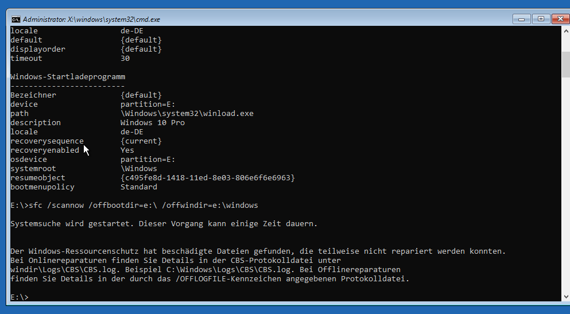This screenshot has width=570, height=314.
Task: Click the scrollbar down arrow
Action: 565,296
